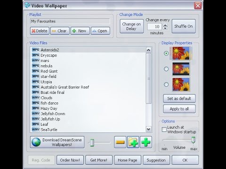Click the add folder icon
The image size is (226, 169).
coord(133,142)
